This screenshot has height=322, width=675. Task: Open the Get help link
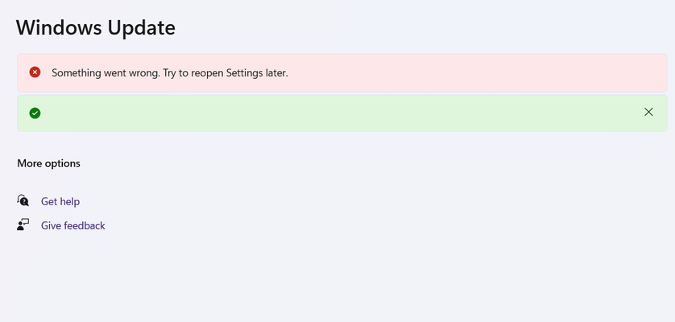[60, 201]
